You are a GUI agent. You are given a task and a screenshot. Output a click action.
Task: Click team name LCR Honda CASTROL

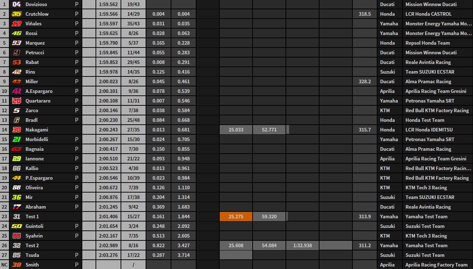(428, 14)
